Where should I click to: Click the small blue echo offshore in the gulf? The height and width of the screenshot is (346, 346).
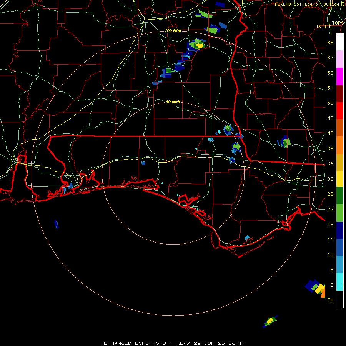pyautogui.click(x=57, y=224)
